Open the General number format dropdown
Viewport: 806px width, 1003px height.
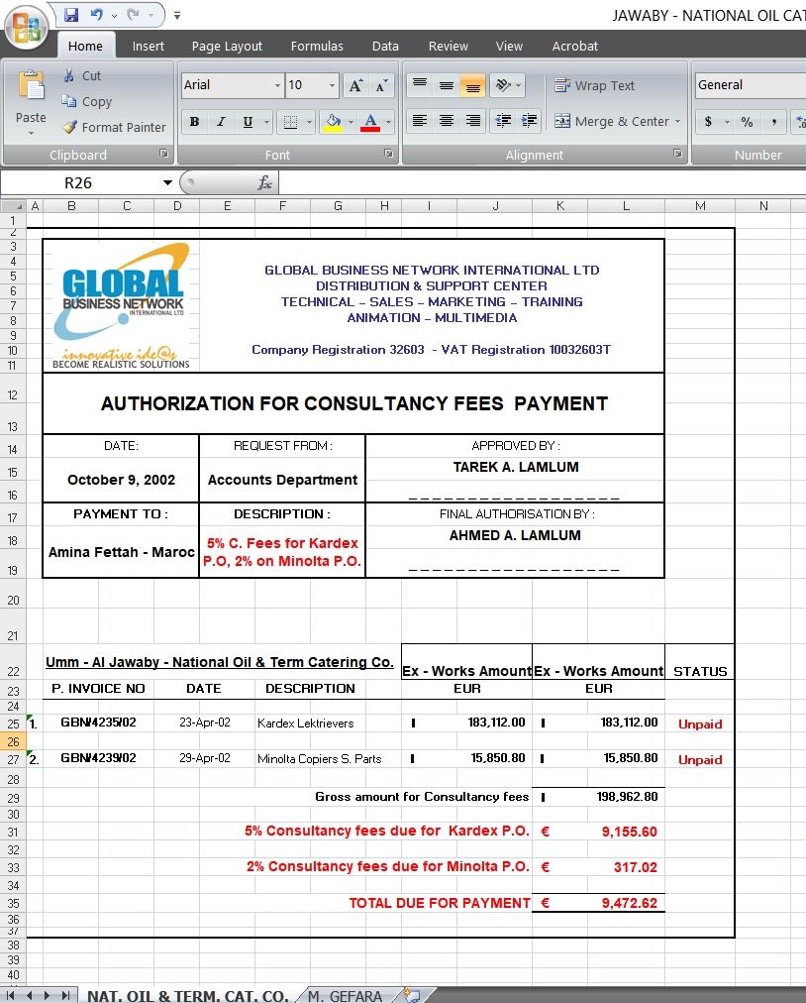pyautogui.click(x=750, y=85)
